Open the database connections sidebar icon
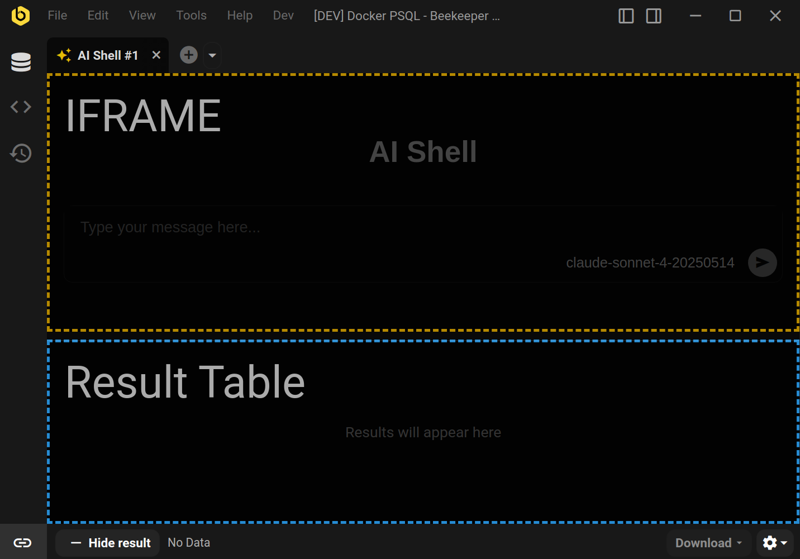 [21, 62]
